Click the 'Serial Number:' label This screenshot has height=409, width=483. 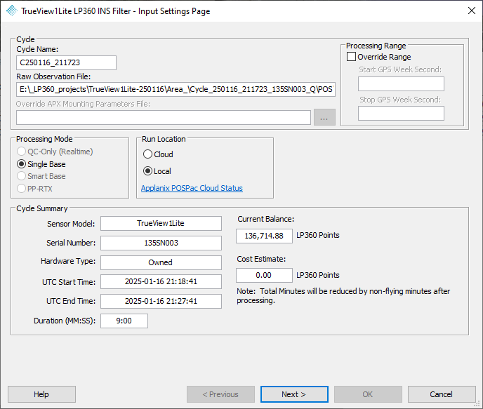point(71,243)
